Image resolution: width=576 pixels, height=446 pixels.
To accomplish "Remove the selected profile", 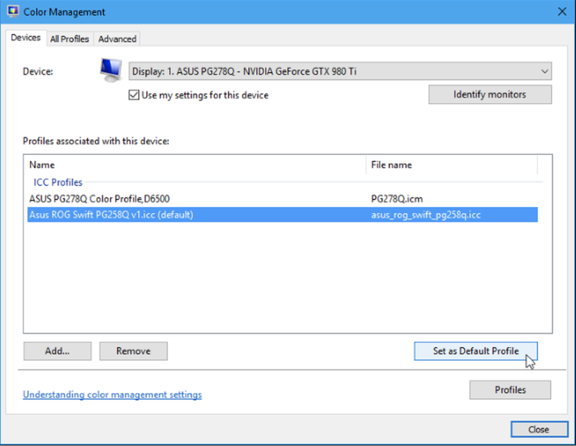I will coord(133,351).
